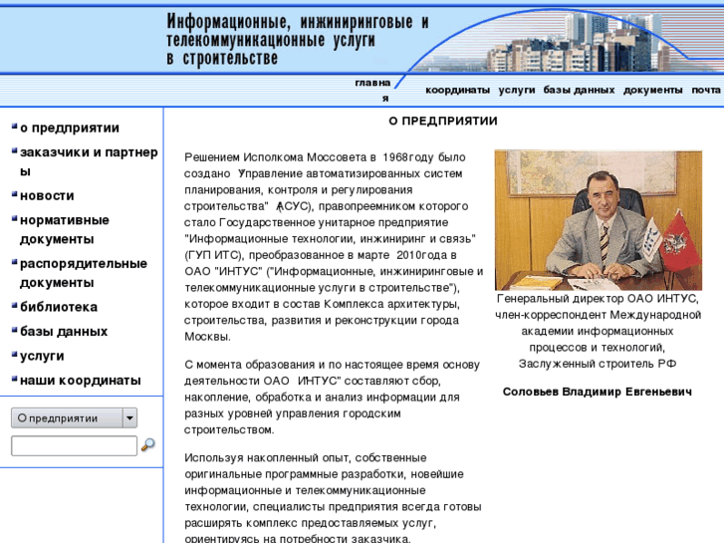The width and height of the screenshot is (724, 543).
Task: Click bullet icon beside 'о предприятии'
Action: click(x=14, y=126)
